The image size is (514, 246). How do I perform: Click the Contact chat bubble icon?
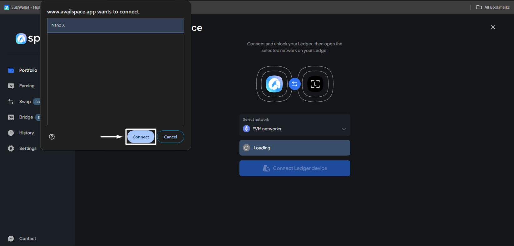tap(11, 239)
